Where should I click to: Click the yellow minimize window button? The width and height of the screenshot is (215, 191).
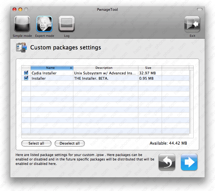click(x=20, y=9)
